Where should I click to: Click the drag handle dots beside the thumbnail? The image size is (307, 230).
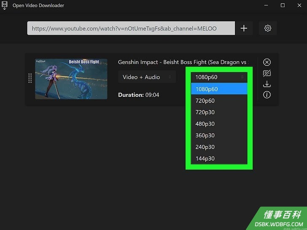(30, 78)
